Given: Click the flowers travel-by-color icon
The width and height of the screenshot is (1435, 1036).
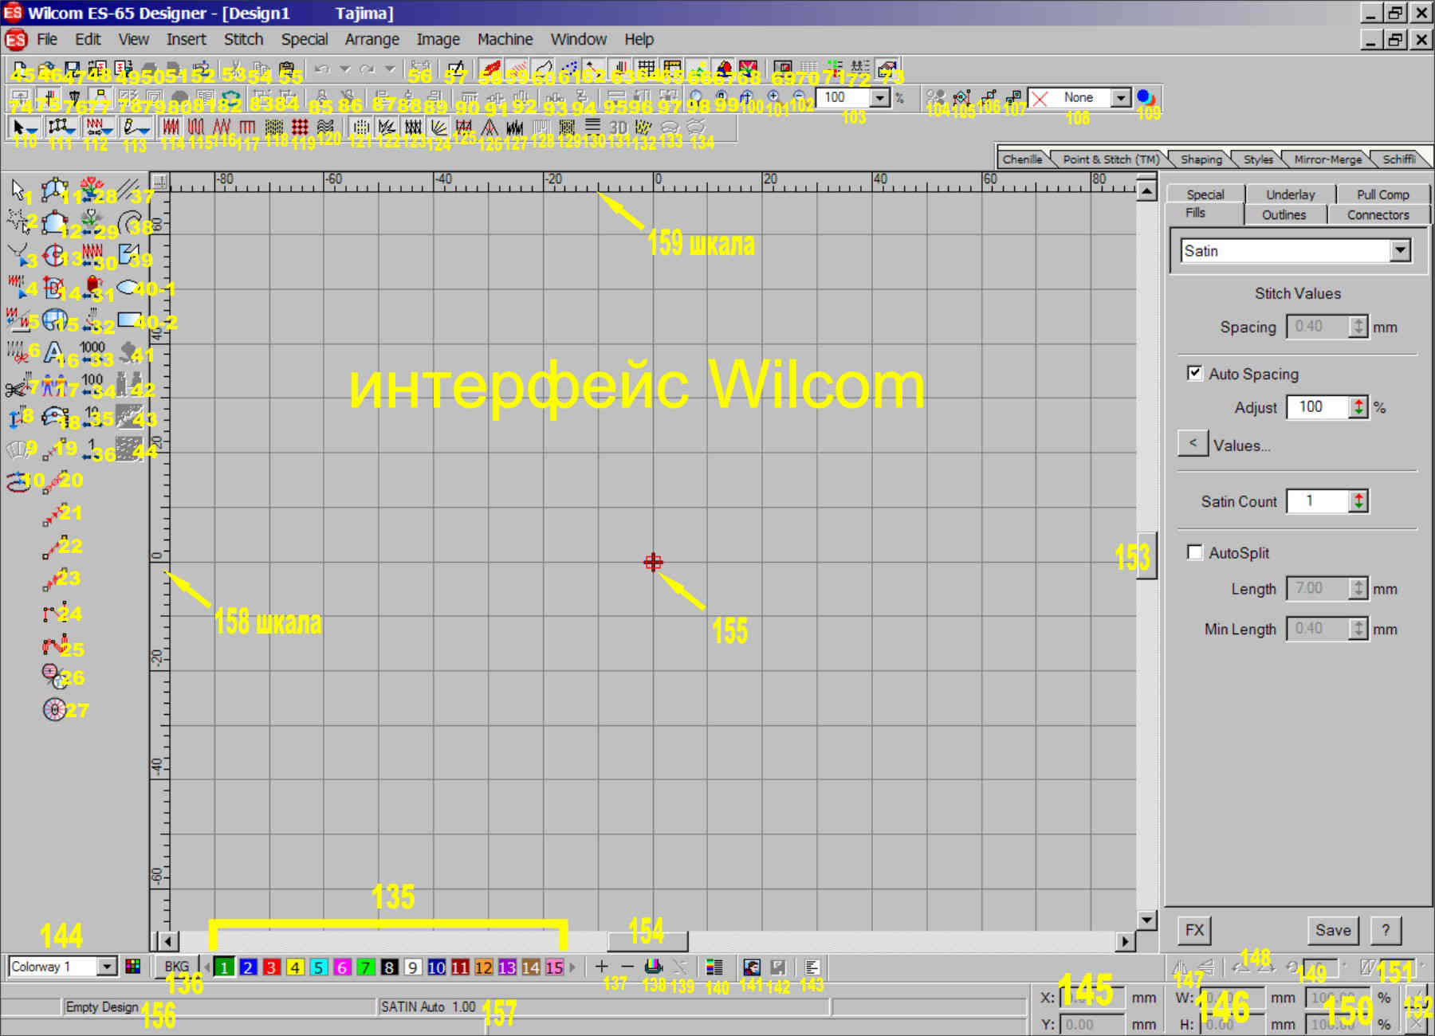Looking at the screenshot, I should 92,189.
